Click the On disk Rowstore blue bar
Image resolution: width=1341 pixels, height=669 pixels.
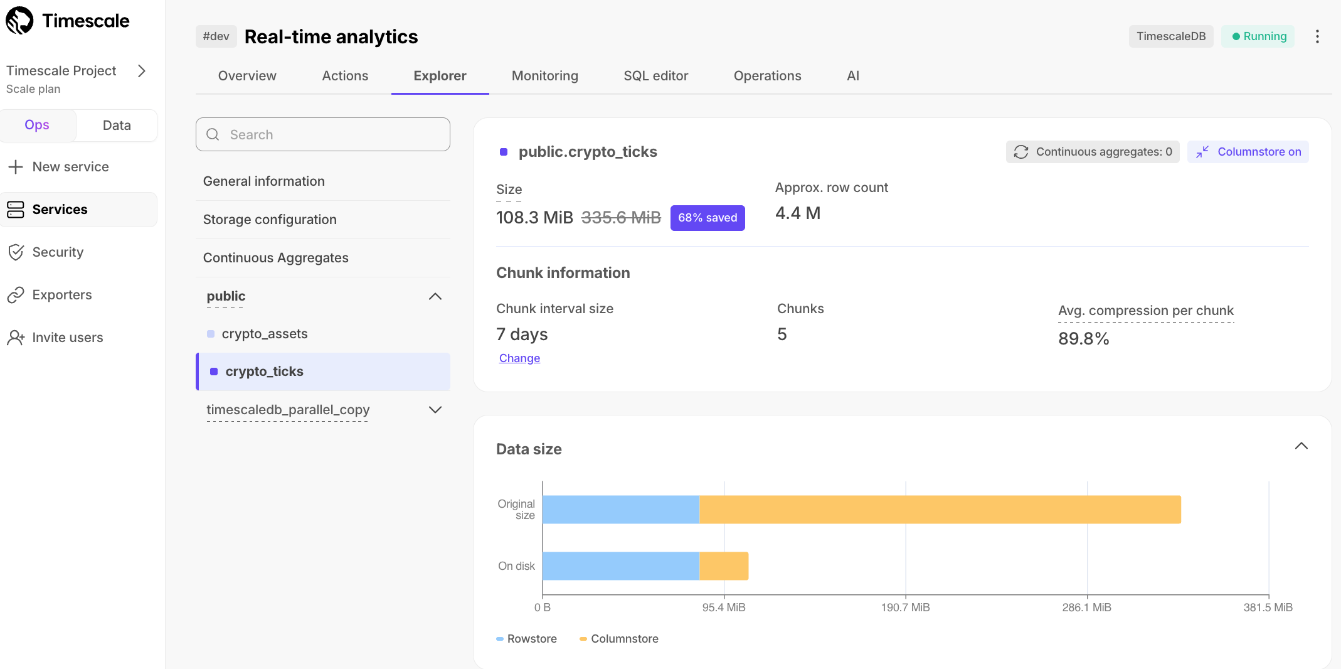621,566
